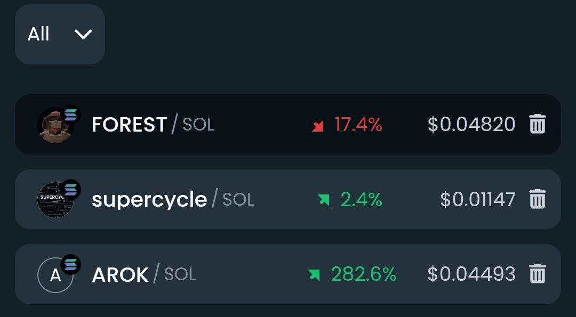This screenshot has width=576, height=317.
Task: Select the AROK letter avatar
Action: (55, 275)
